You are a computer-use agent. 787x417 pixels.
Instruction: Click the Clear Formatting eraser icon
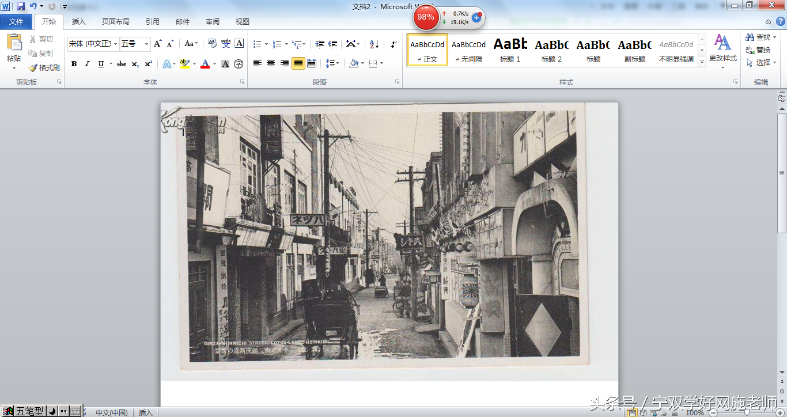click(212, 44)
